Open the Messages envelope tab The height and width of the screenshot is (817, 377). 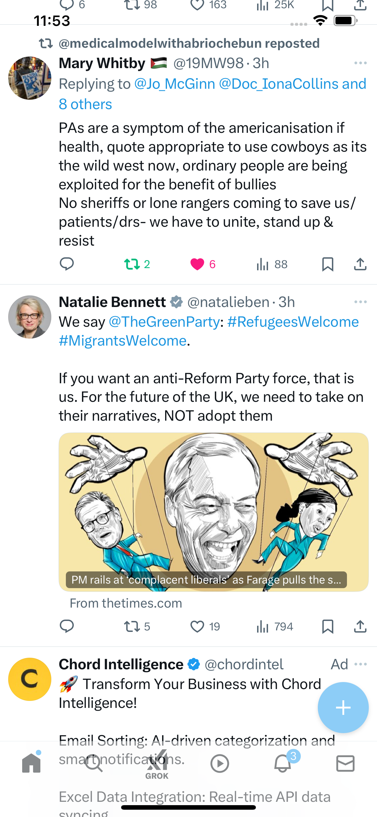[345, 764]
